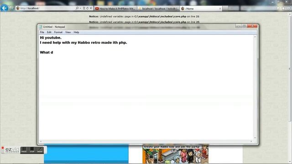Click the Pause button in ezvid recorder

[24, 150]
